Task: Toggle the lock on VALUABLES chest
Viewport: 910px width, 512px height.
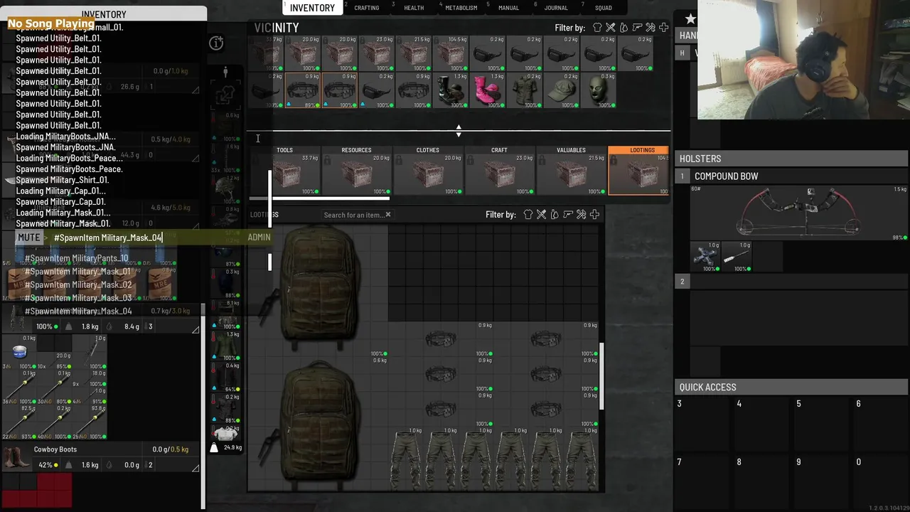Action: click(542, 161)
